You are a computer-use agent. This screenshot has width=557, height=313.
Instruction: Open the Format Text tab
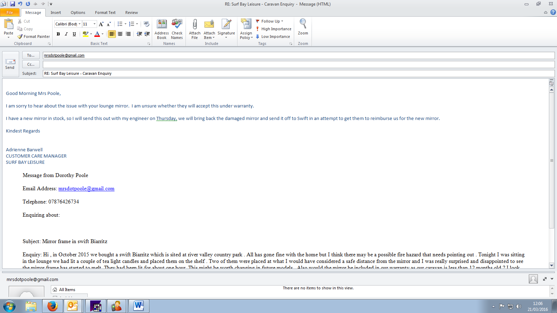pos(105,13)
